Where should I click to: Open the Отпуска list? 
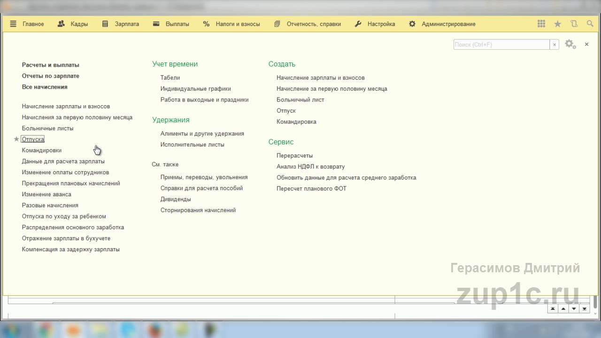[33, 139]
